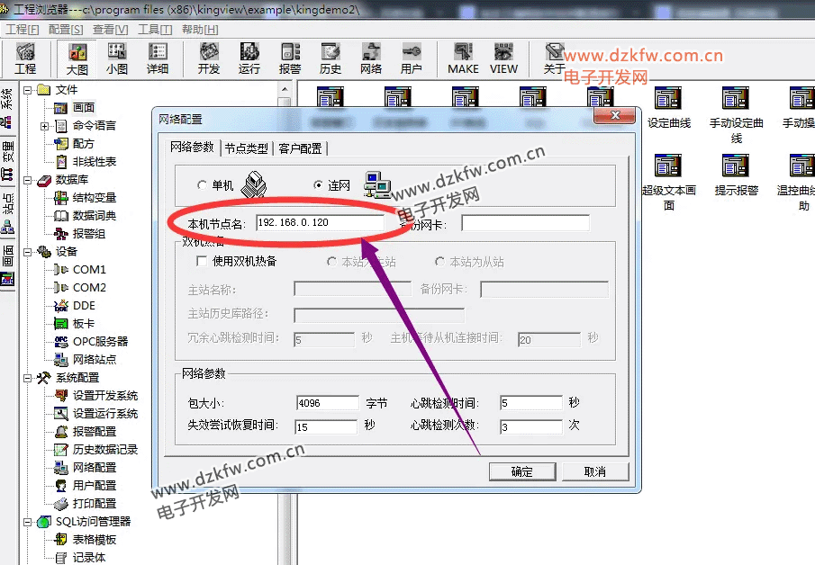Click the 取消 button

pos(594,471)
